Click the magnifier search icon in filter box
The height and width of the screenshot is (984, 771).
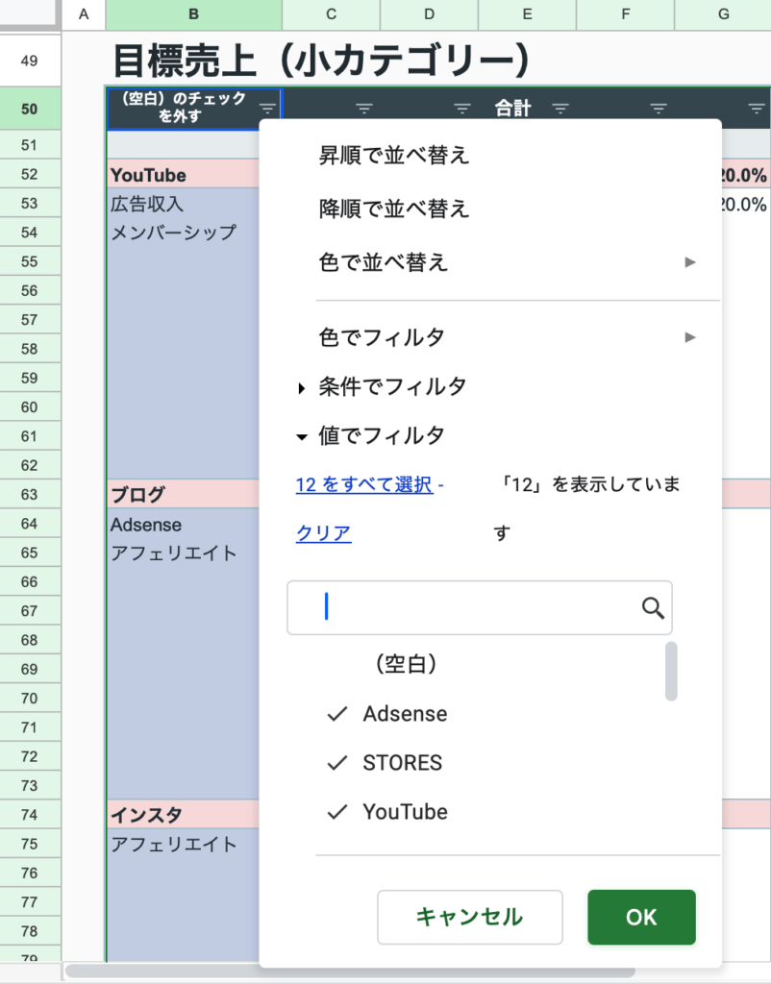point(653,607)
